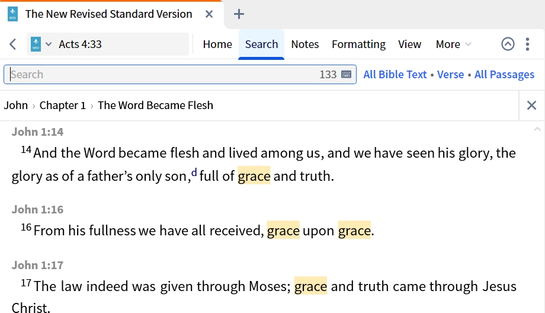This screenshot has width=545, height=313.
Task: Select the View tab
Action: tap(409, 44)
